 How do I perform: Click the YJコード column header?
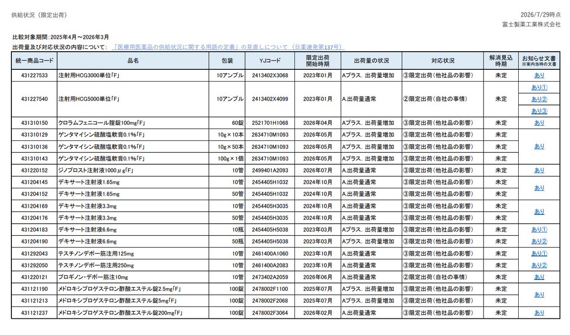point(270,61)
